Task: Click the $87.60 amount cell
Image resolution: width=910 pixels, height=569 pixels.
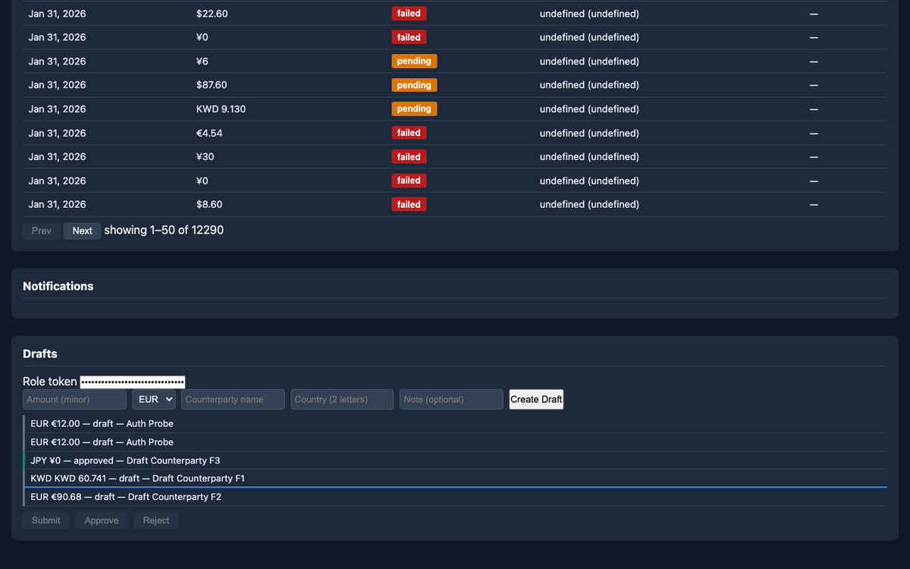Action: [x=212, y=85]
